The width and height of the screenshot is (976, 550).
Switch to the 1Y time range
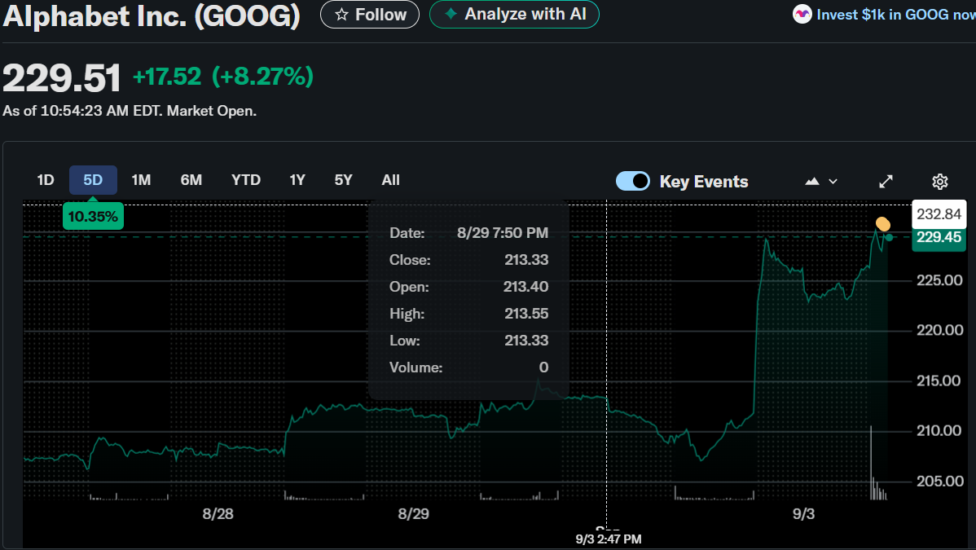(x=297, y=180)
